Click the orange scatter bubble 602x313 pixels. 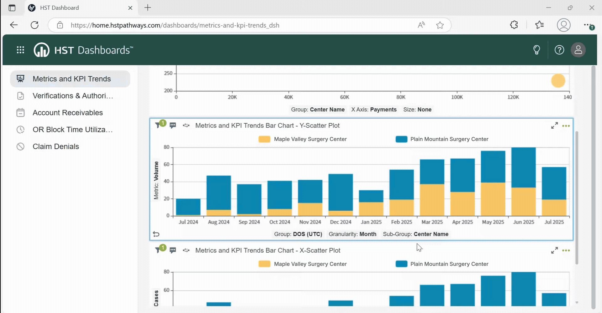558,81
